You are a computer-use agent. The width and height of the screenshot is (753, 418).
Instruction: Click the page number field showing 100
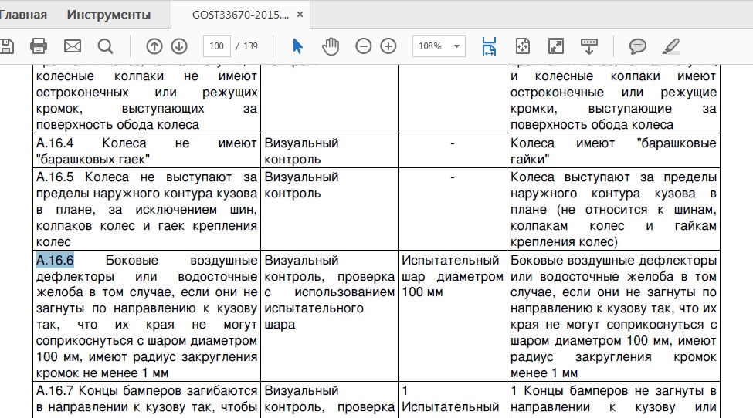[217, 46]
